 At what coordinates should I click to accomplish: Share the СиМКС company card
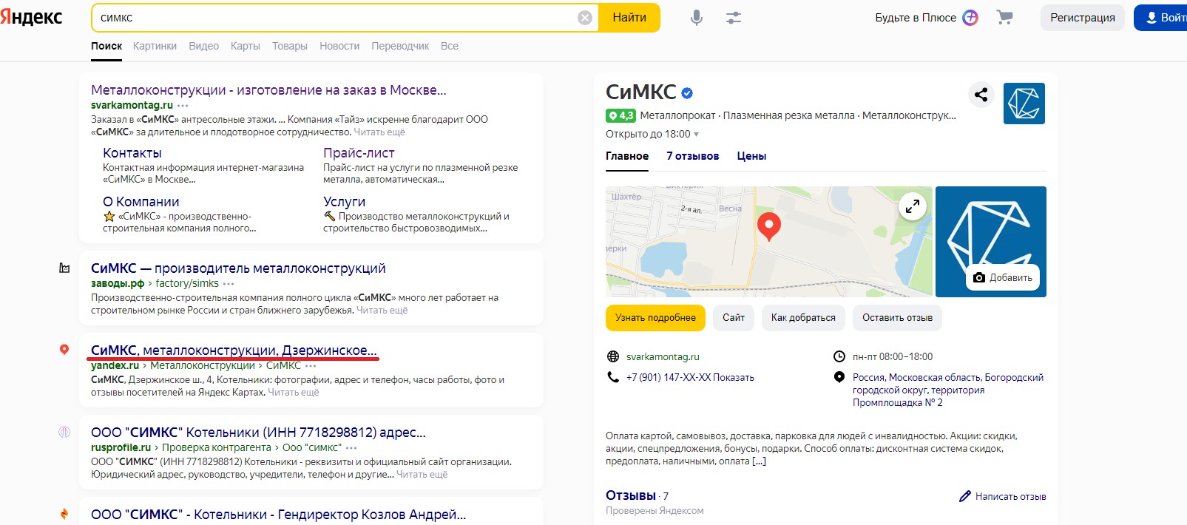click(x=981, y=95)
